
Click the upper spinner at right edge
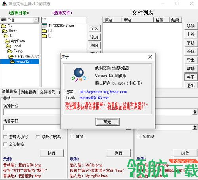195,112
